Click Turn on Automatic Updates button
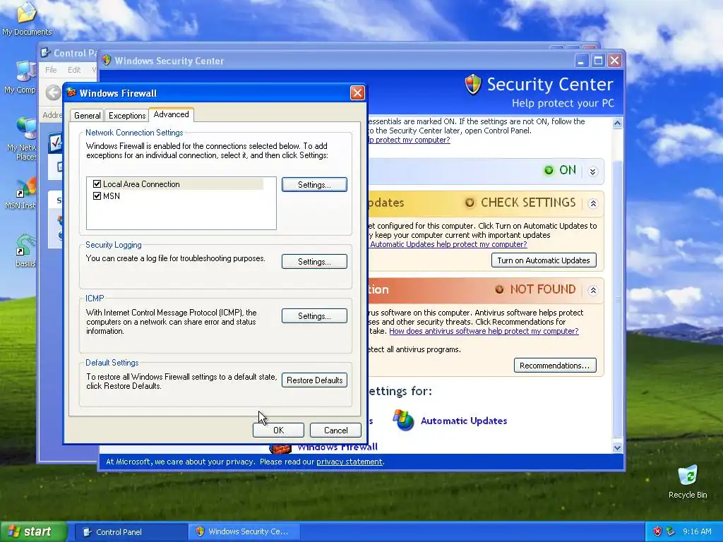This screenshot has height=542, width=723. 544,260
